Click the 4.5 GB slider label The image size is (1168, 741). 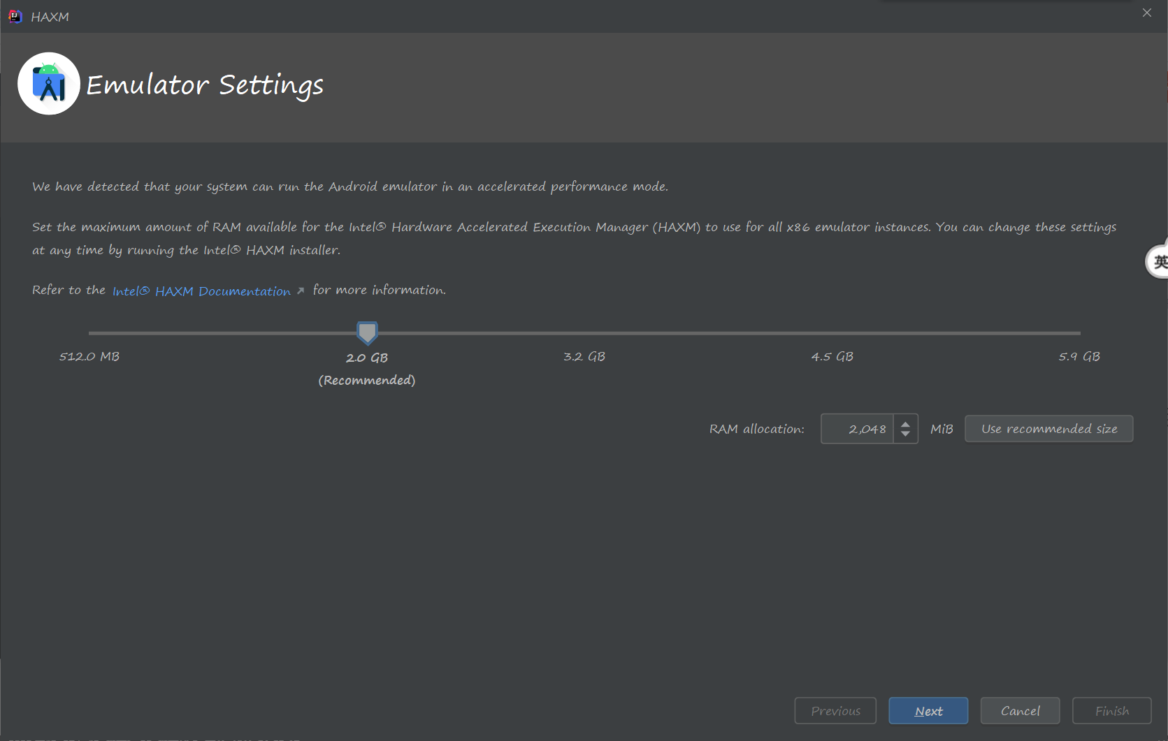pyautogui.click(x=832, y=357)
